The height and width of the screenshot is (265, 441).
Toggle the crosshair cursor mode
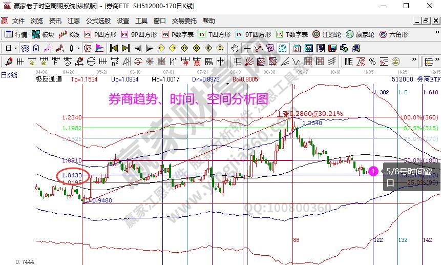coord(247,48)
